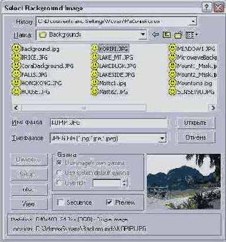Click the file list scroll left arrow
The width and height of the screenshot is (226, 242).
coord(17,108)
